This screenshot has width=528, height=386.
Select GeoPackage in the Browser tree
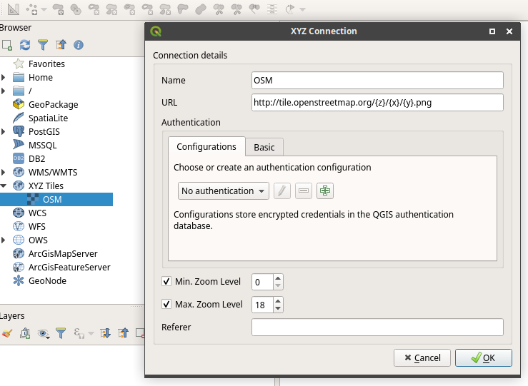pos(53,104)
